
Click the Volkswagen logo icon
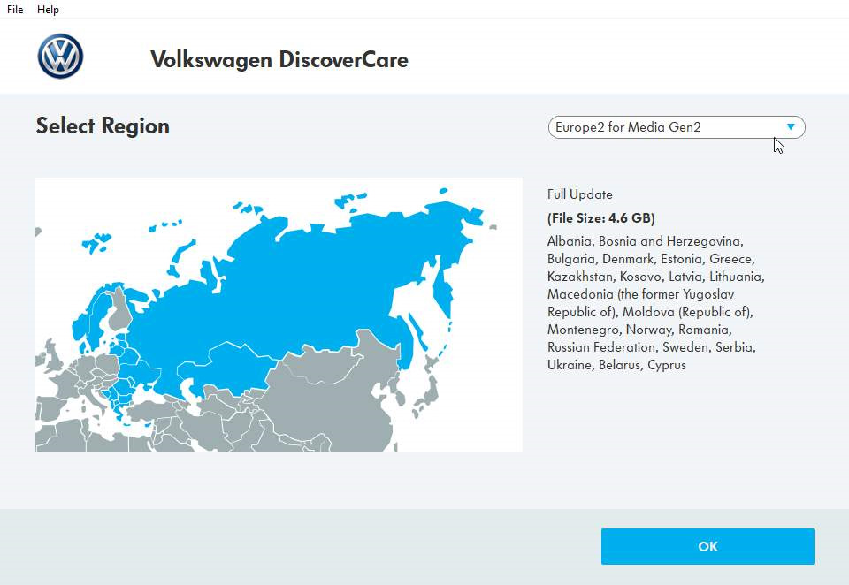click(x=60, y=57)
